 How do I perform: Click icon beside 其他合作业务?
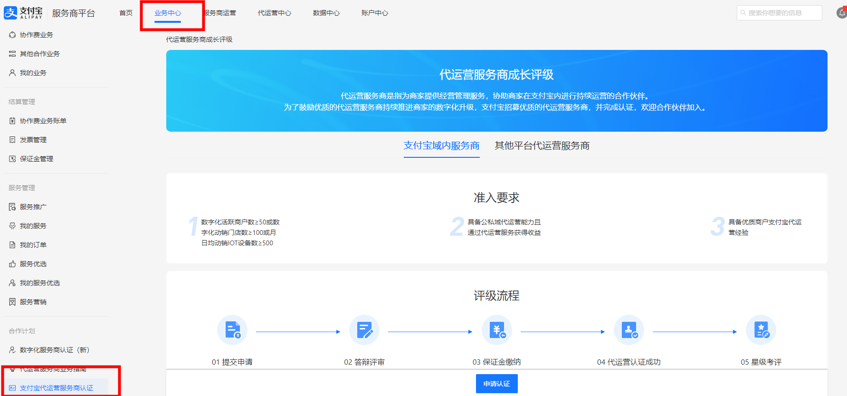(x=12, y=54)
